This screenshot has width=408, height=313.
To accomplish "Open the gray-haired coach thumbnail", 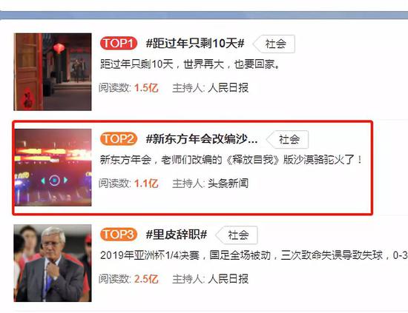I will point(53,263).
